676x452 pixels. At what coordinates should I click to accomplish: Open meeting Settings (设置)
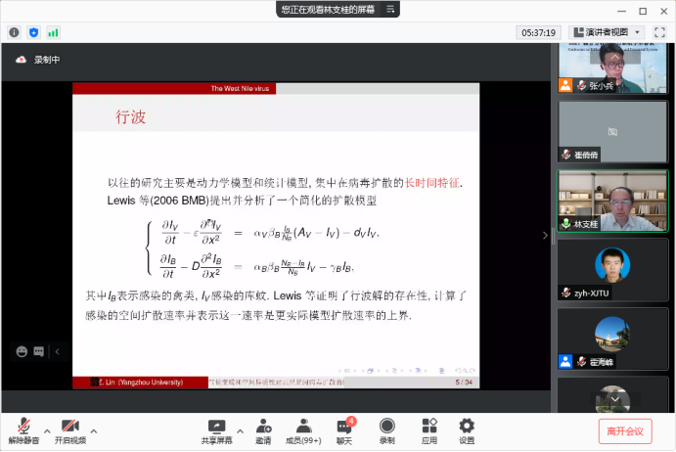[467, 430]
